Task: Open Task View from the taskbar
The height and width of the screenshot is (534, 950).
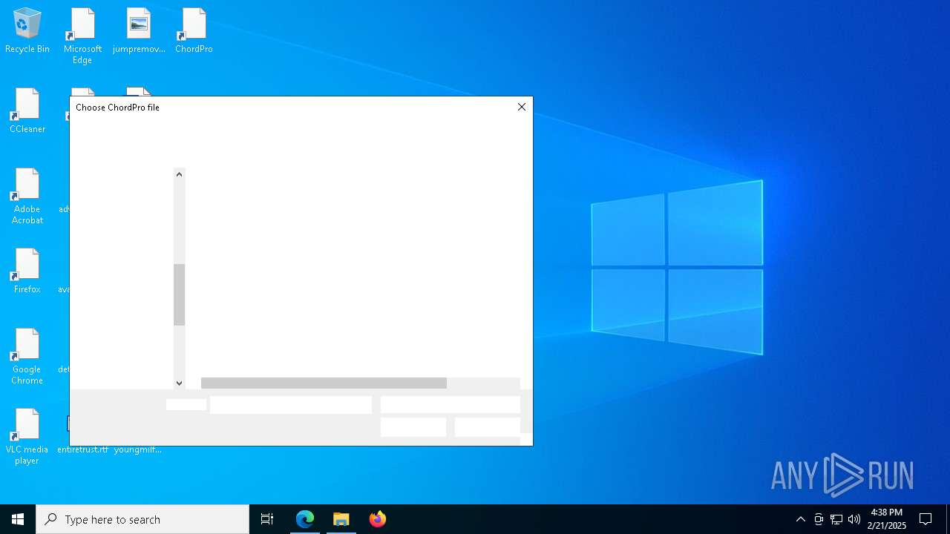Action: [x=267, y=519]
